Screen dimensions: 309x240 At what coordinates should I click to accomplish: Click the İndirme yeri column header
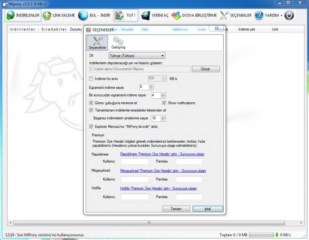point(247,29)
